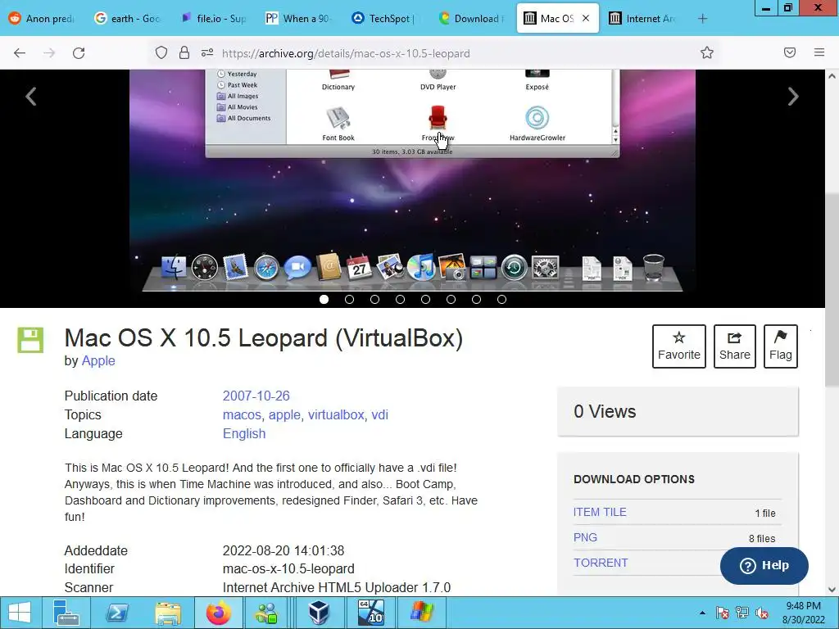
Task: Click the tracking protection shield icon
Action: (x=161, y=52)
